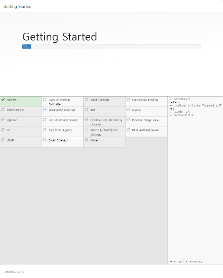Screen dimensions: 223x278
Task: Click the spinner icon beside Build Timeout
Action: click(86, 99)
